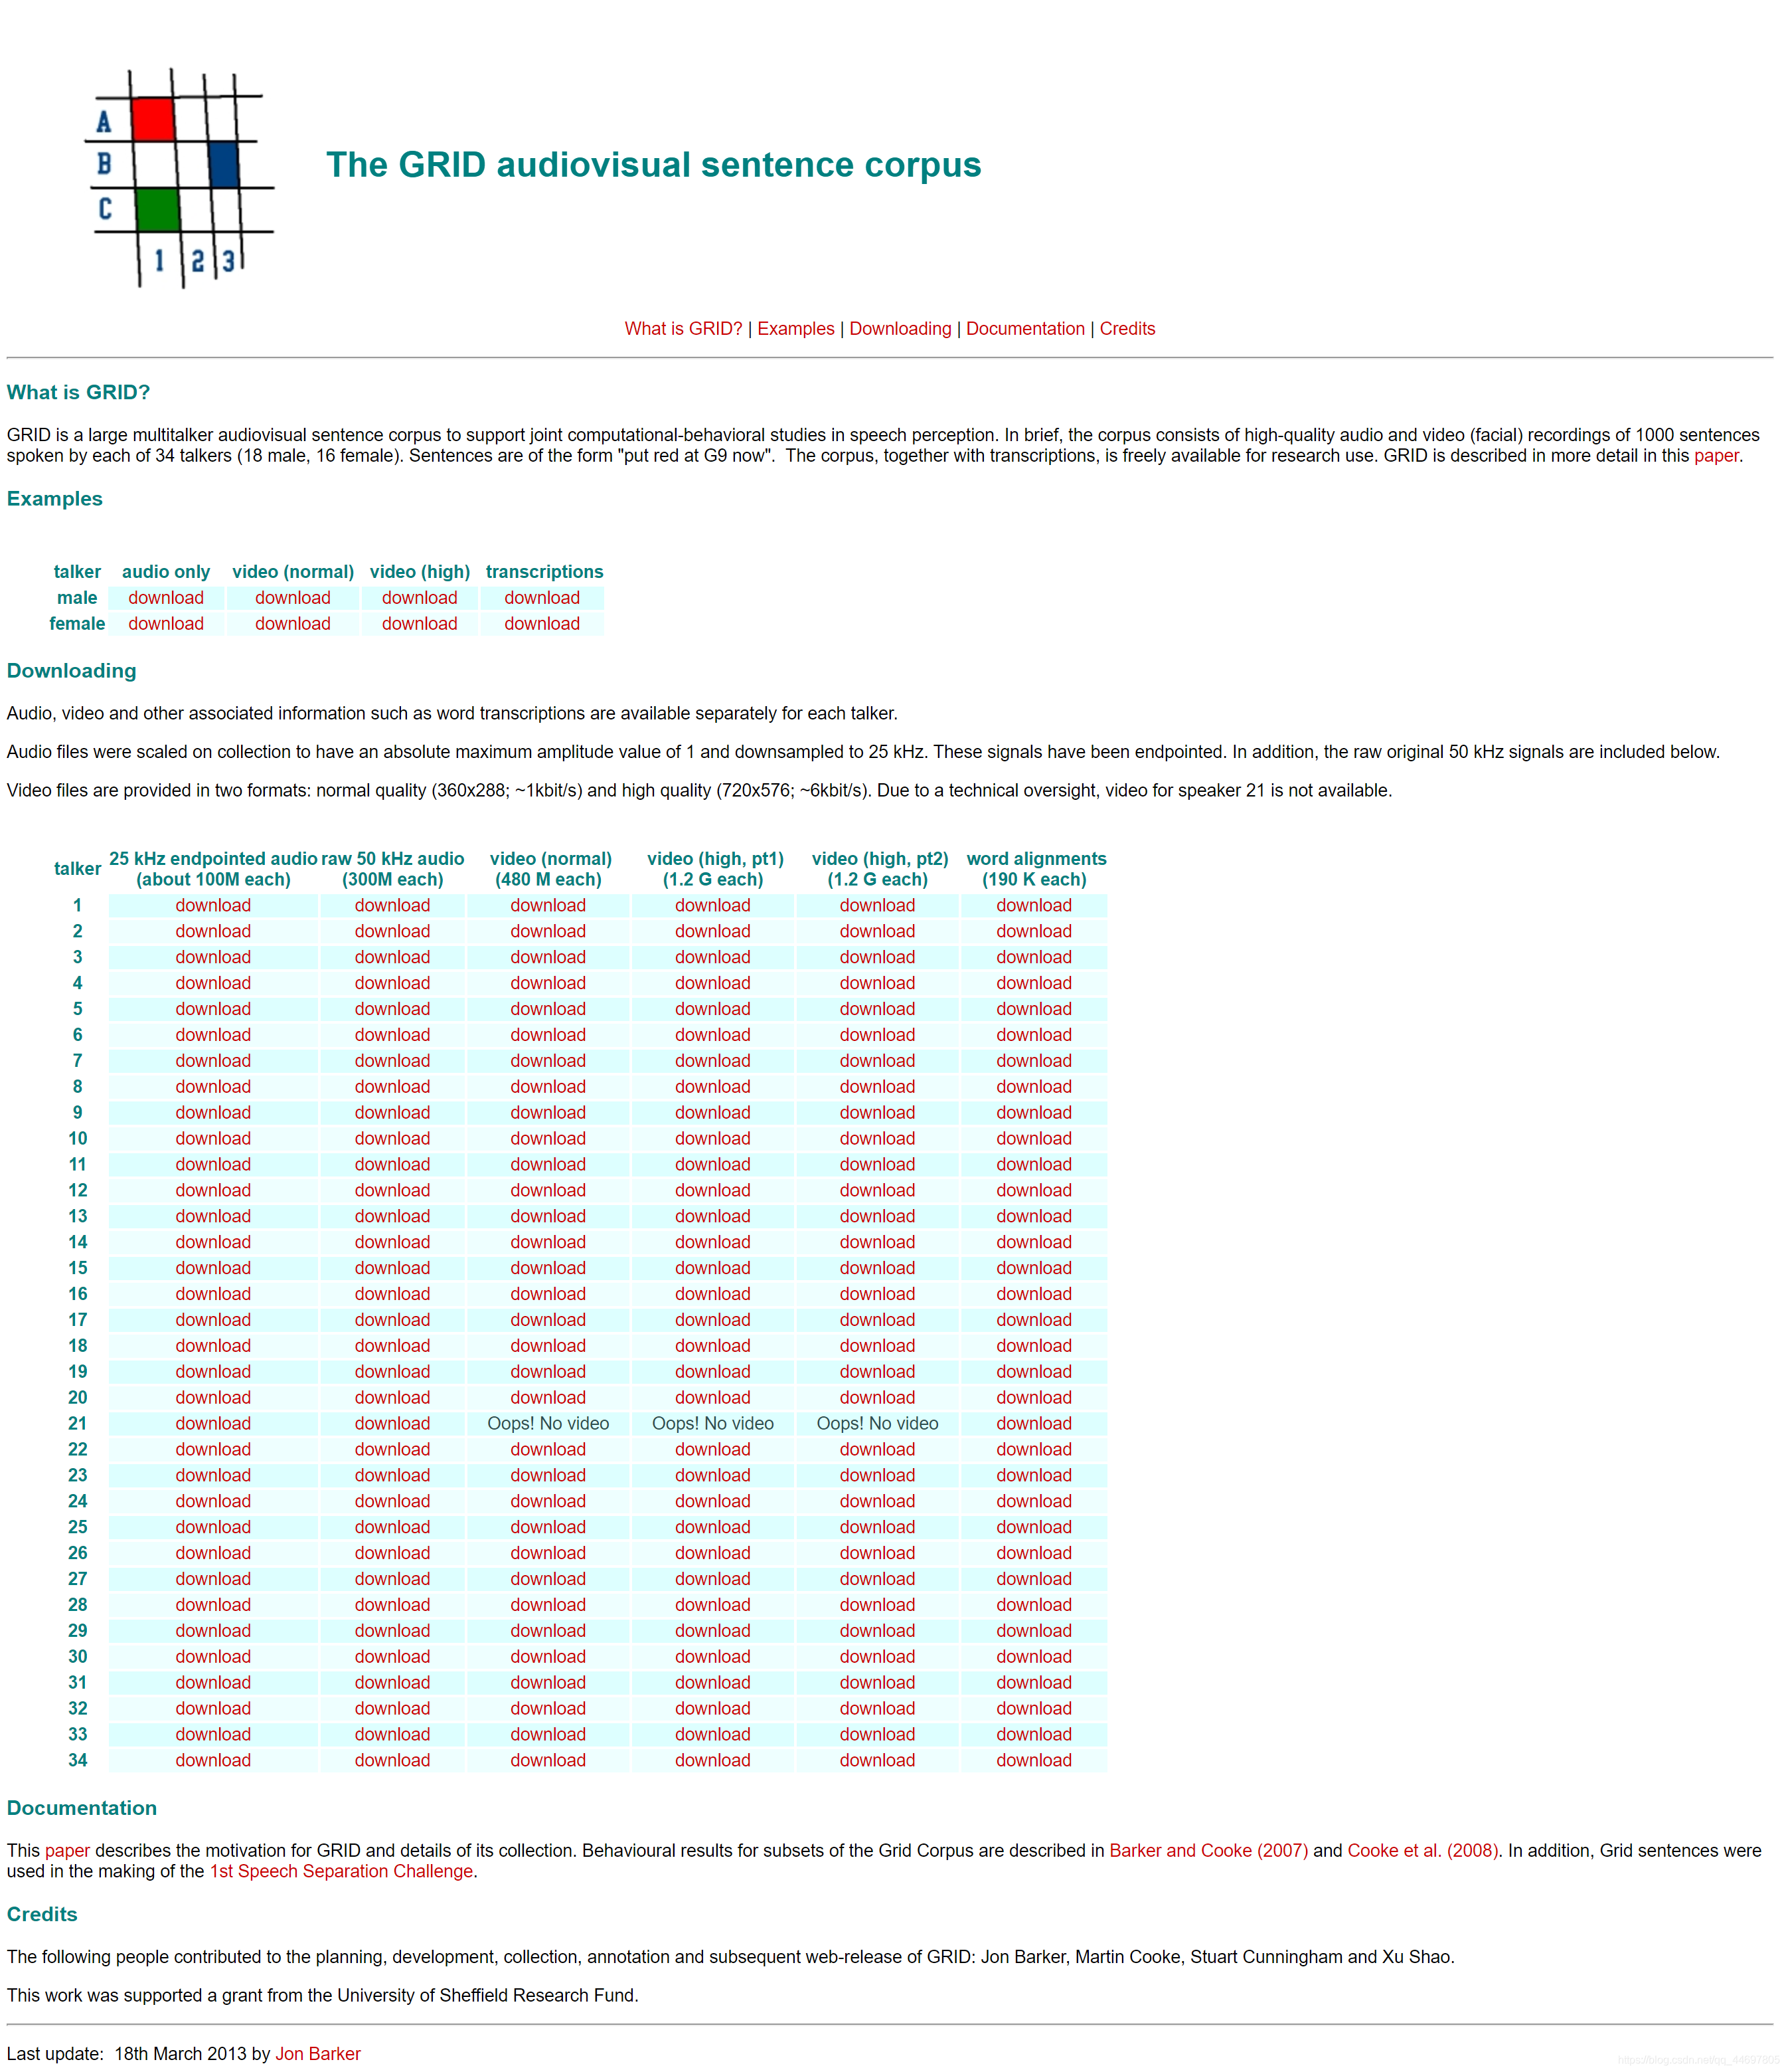
Task: Download talker 22 video (high, pt1)
Action: pos(712,1450)
